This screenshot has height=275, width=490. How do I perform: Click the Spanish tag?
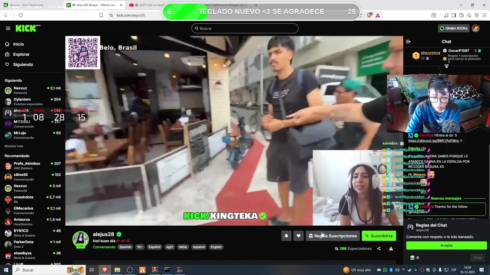pyautogui.click(x=125, y=247)
